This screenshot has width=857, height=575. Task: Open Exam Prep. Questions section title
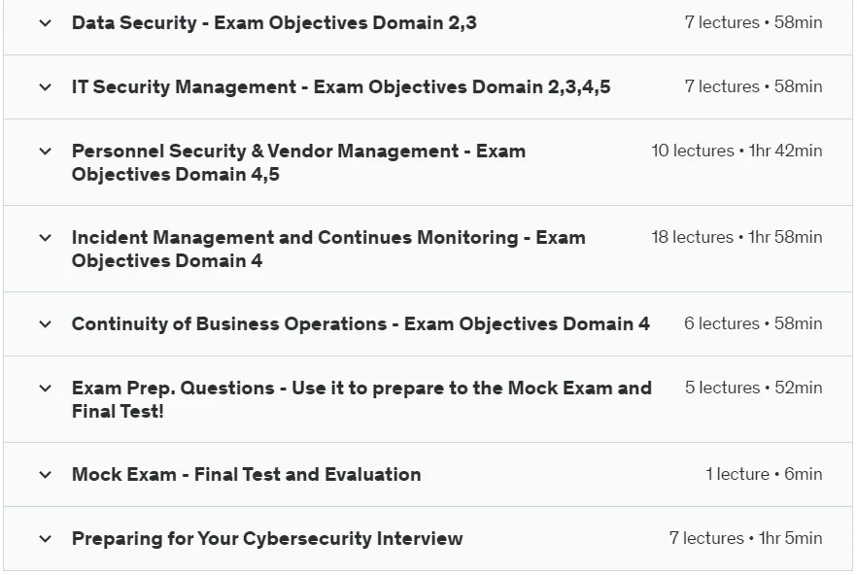click(361, 399)
